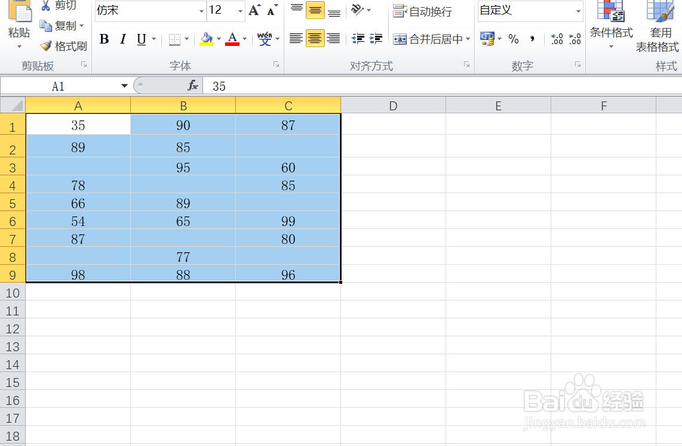Screen dimensions: 682x446
Task: Increase decimal places
Action: [557, 39]
